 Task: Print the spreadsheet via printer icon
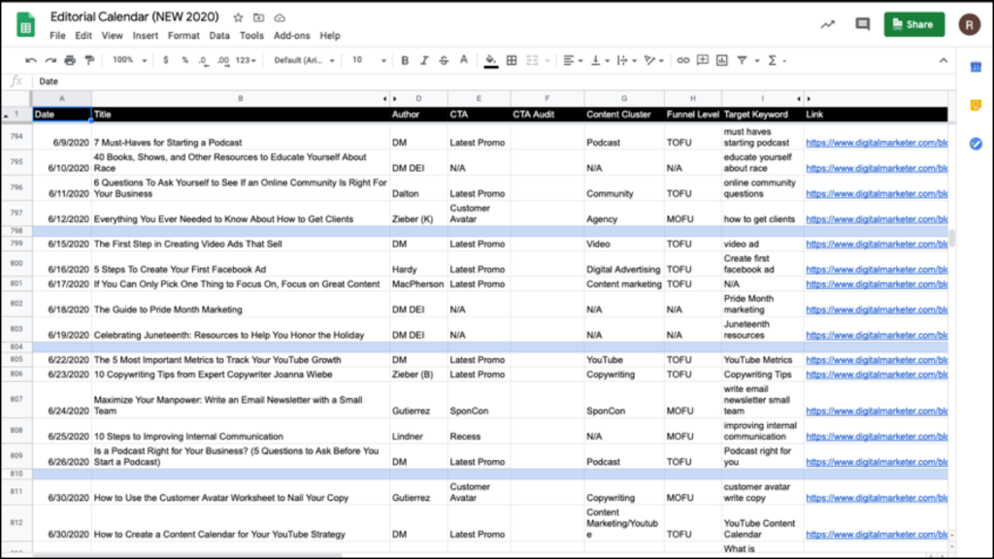click(70, 60)
